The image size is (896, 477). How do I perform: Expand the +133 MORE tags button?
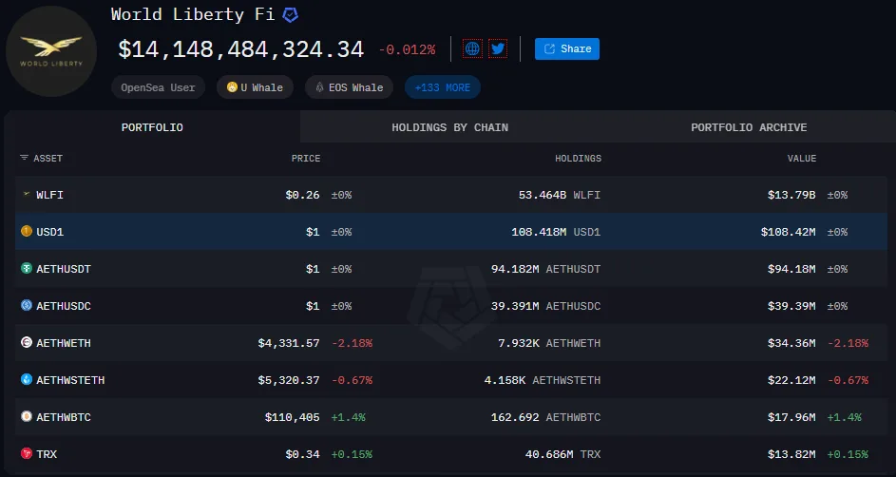[x=442, y=87]
